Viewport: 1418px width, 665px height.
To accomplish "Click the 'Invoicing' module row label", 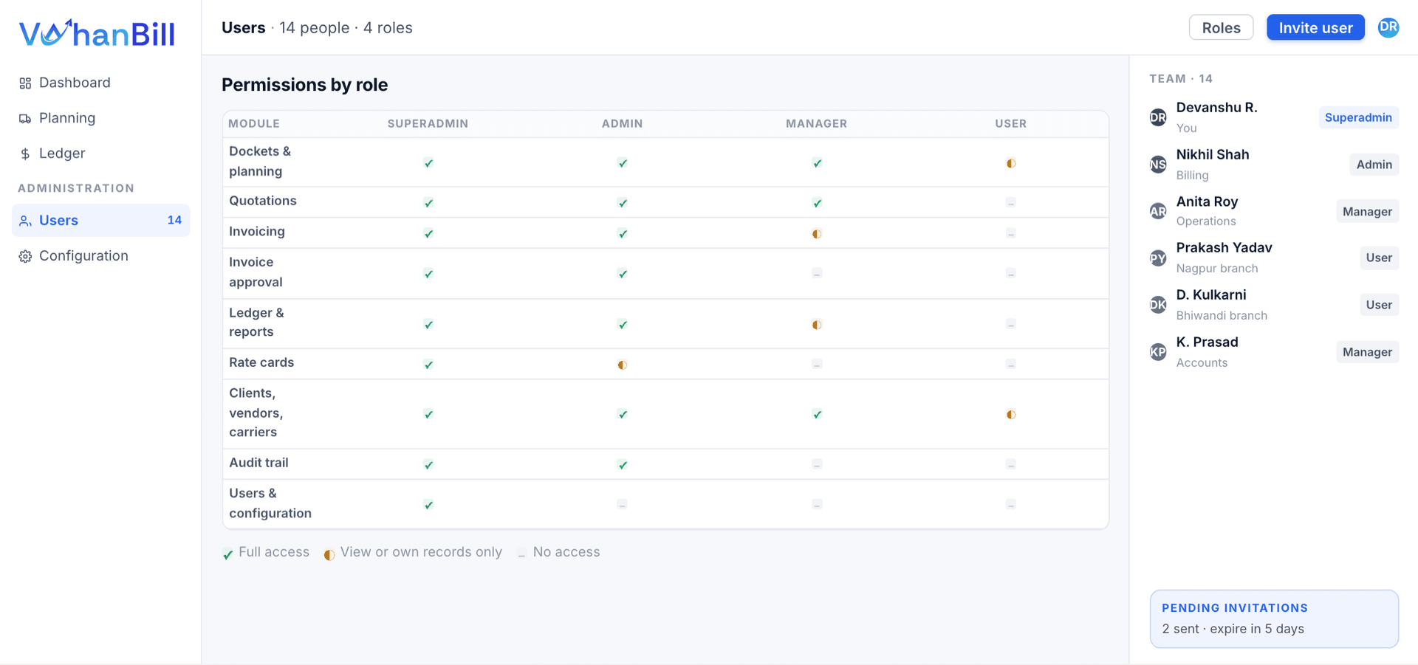I will pos(257,232).
